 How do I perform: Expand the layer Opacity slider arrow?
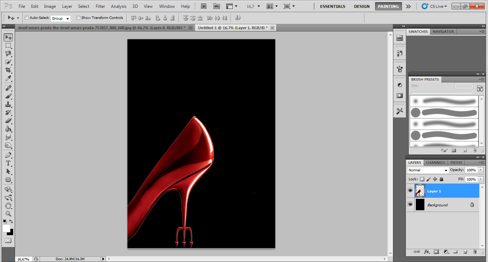pyautogui.click(x=481, y=170)
